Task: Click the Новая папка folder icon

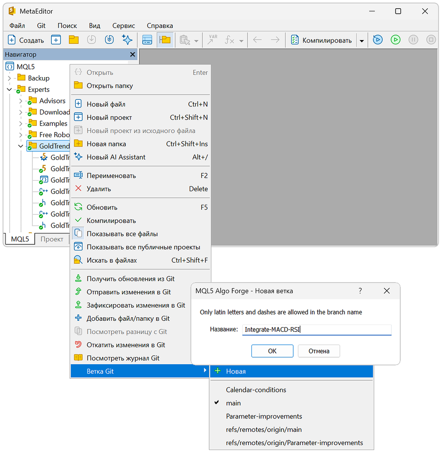Action: point(78,144)
